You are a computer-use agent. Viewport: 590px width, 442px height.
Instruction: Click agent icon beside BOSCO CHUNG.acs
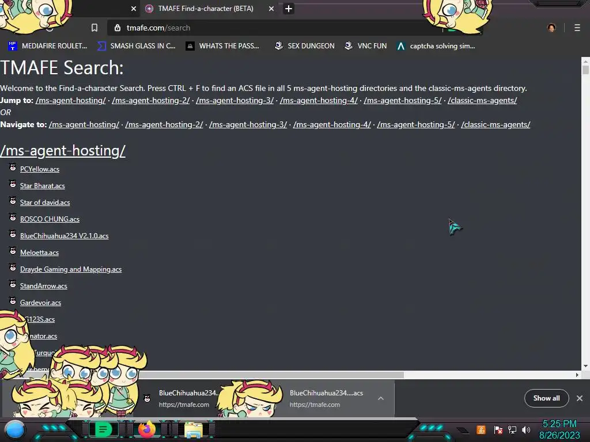click(13, 217)
